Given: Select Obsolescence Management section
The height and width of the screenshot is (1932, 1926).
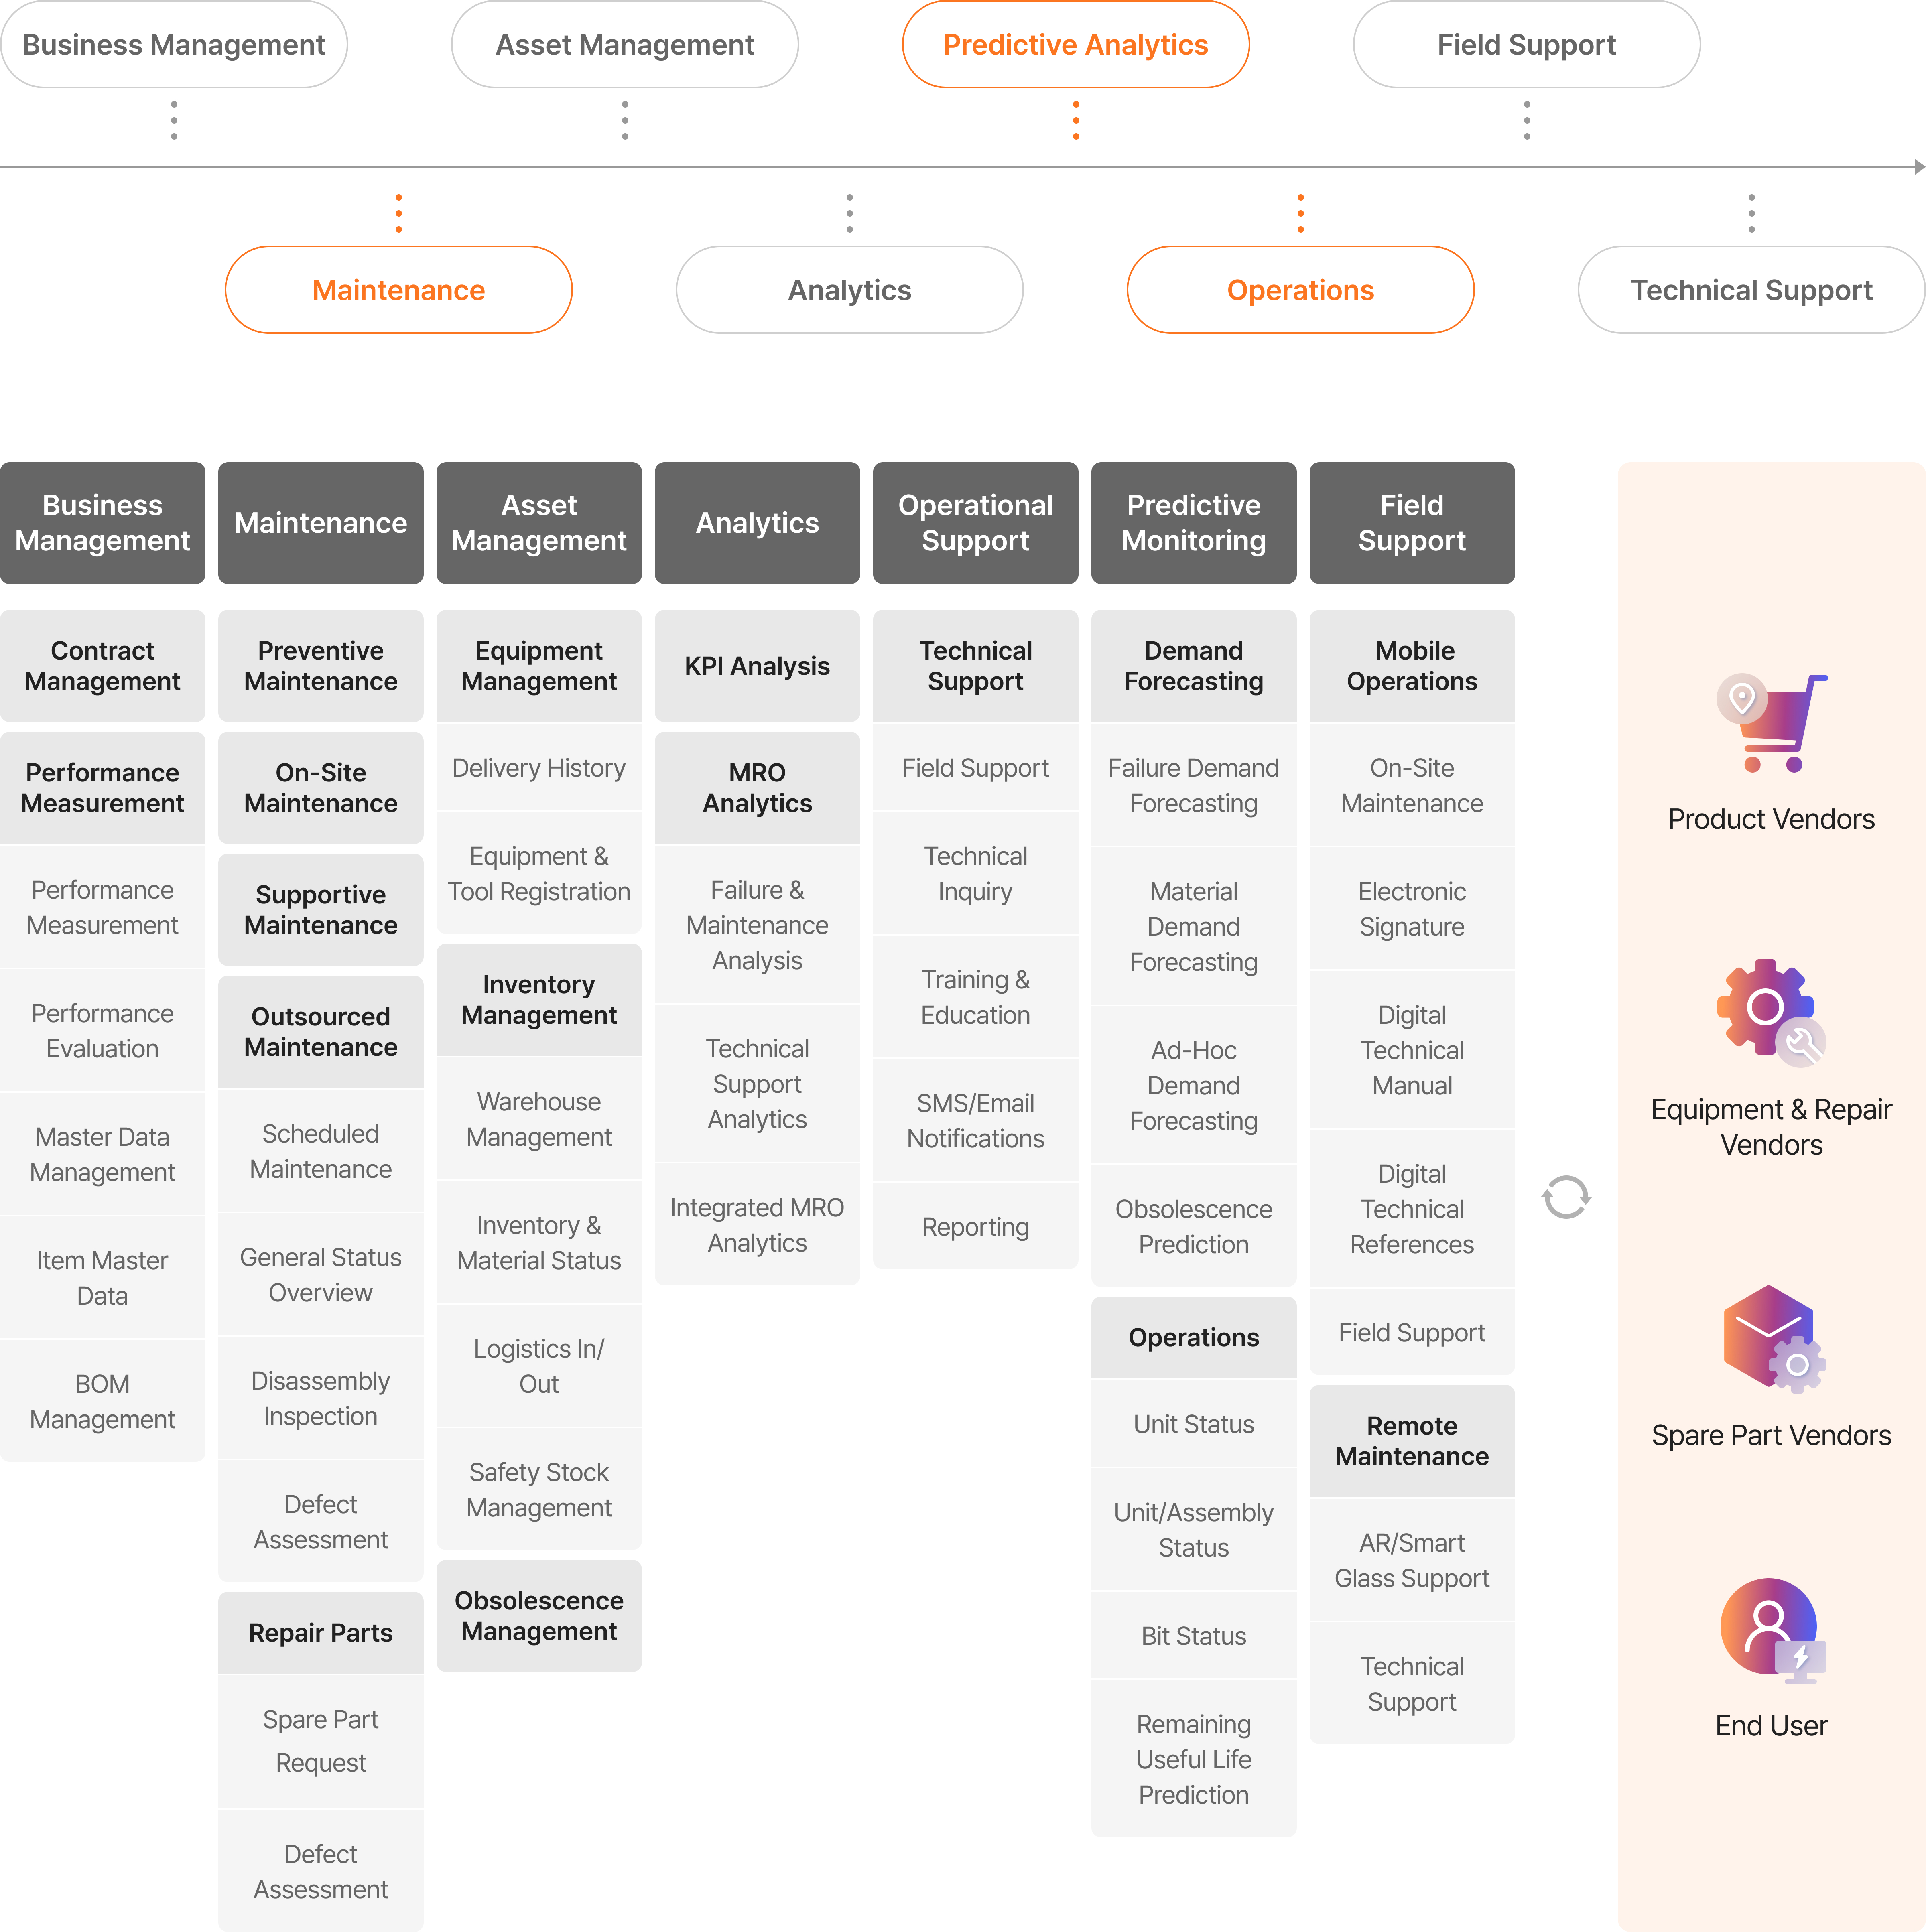Looking at the screenshot, I should (x=539, y=1616).
